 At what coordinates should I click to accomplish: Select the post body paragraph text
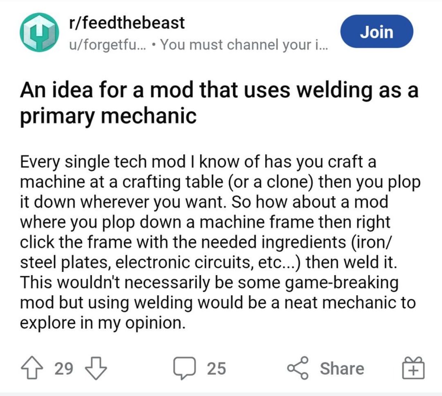220,242
